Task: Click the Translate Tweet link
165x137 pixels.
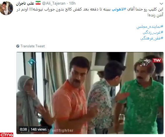Action: tap(33, 46)
